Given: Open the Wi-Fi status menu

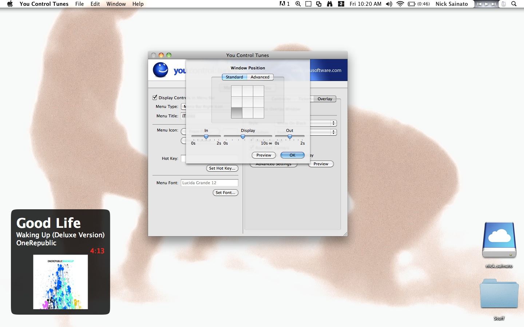Looking at the screenshot, I should click(400, 4).
